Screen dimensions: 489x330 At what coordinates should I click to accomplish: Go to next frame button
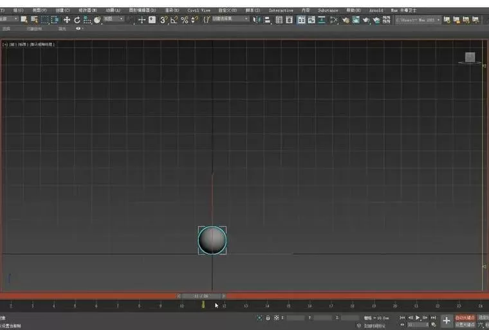pyautogui.click(x=425, y=318)
